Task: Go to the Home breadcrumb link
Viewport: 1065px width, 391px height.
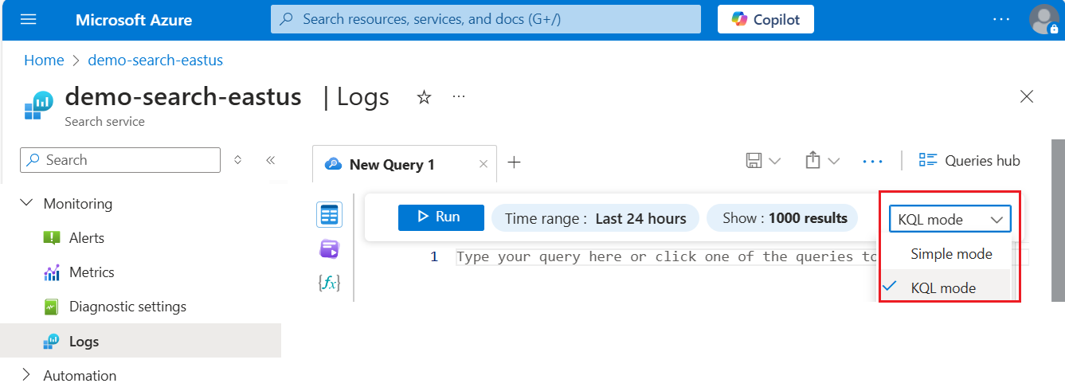Action: coord(44,61)
